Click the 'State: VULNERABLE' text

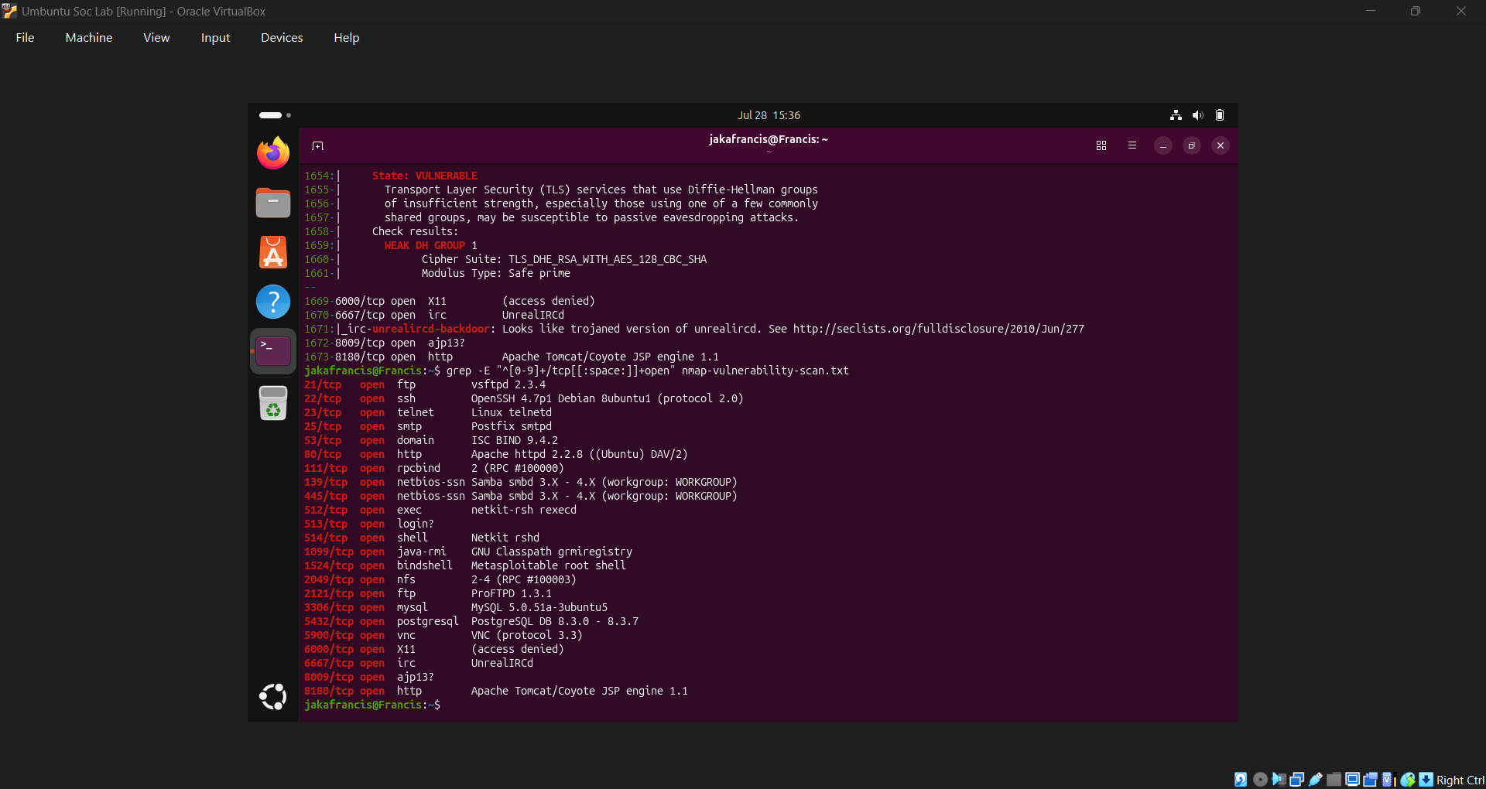[425, 176]
